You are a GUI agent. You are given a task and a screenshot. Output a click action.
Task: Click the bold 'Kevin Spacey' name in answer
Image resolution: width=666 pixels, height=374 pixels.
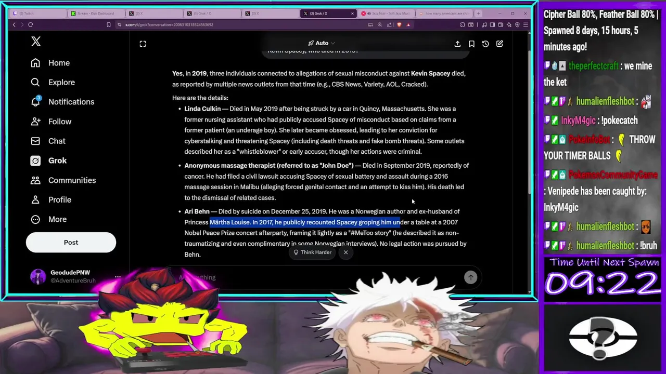430,73
